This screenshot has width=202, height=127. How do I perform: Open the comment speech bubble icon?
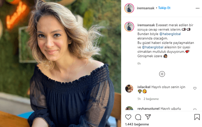coord(138,117)
